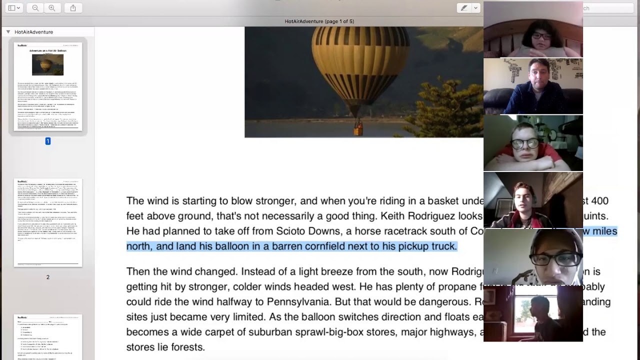The height and width of the screenshot is (360, 640).
Task: Expand the highlighter color dropdown arrow
Action: [x=475, y=8]
